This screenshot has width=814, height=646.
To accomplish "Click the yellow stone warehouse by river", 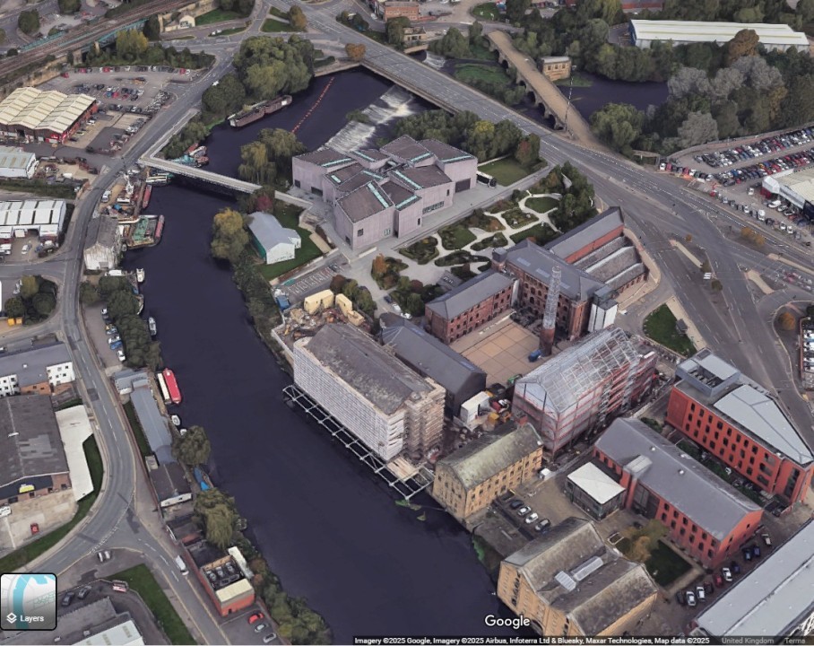I will [x=487, y=471].
